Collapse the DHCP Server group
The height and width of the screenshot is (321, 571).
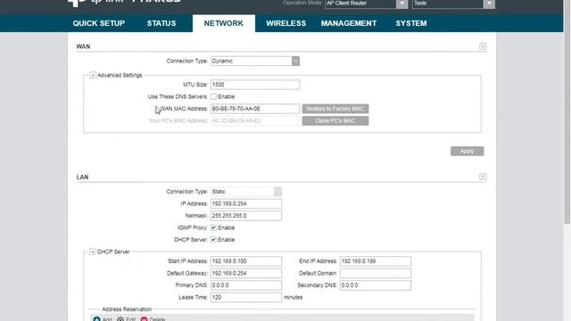(93, 251)
